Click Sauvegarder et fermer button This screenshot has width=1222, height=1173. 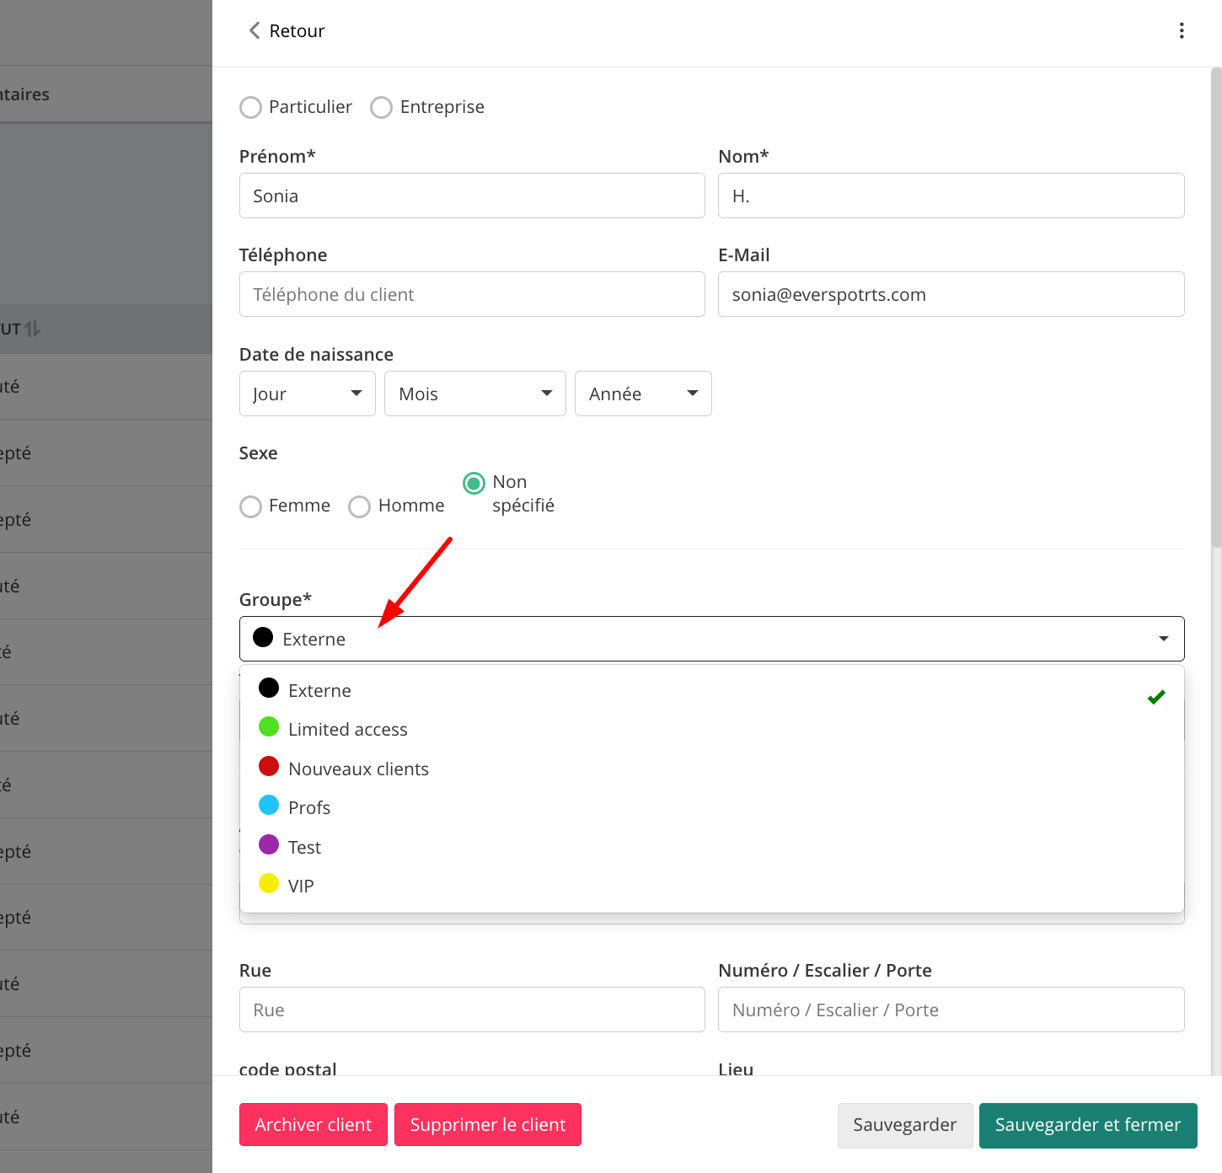pos(1088,1125)
